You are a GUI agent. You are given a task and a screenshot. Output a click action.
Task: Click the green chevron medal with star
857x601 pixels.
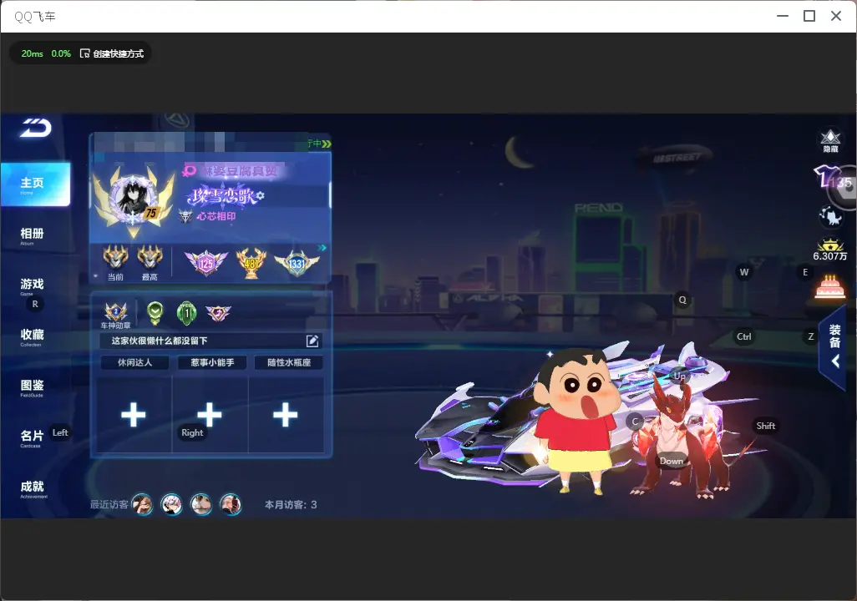point(155,312)
